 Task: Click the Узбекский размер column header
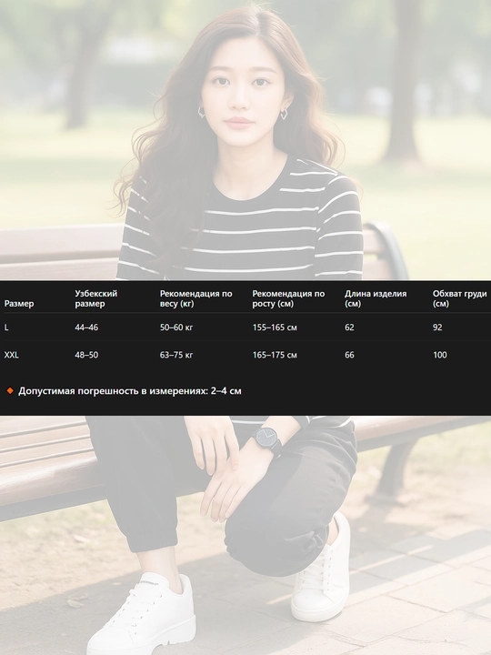coord(96,298)
